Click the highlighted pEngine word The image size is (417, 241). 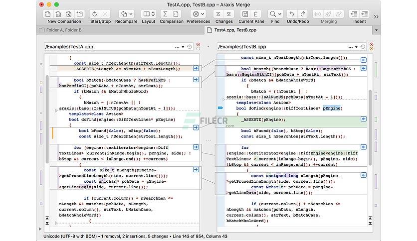(332, 108)
